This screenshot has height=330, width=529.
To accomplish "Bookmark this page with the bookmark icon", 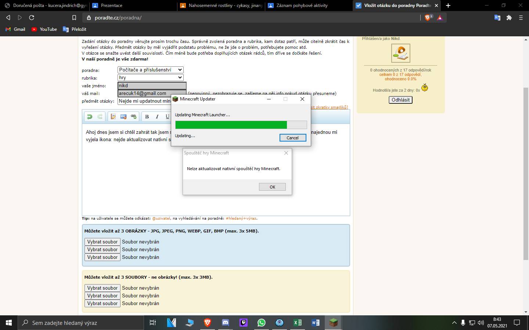I will pyautogui.click(x=74, y=18).
